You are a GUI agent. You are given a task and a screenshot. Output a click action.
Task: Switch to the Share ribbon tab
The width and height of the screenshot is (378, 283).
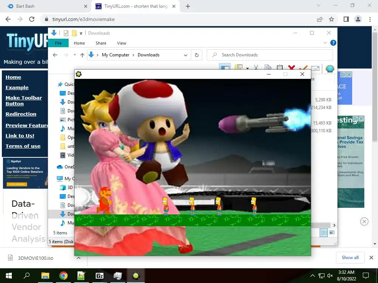click(101, 43)
